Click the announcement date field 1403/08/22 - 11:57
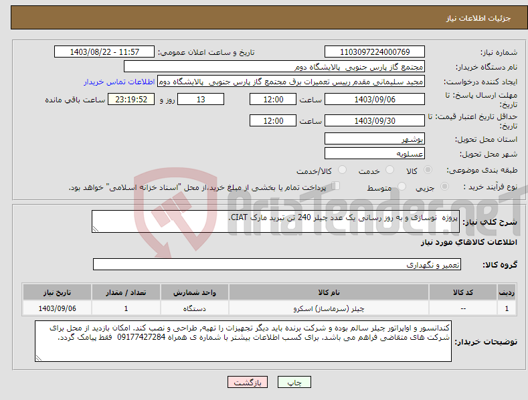 (104, 52)
